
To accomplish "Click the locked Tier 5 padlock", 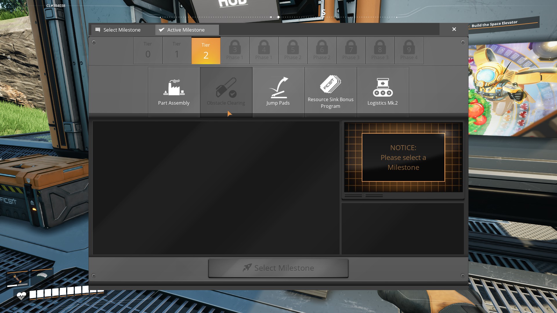I will point(293,48).
